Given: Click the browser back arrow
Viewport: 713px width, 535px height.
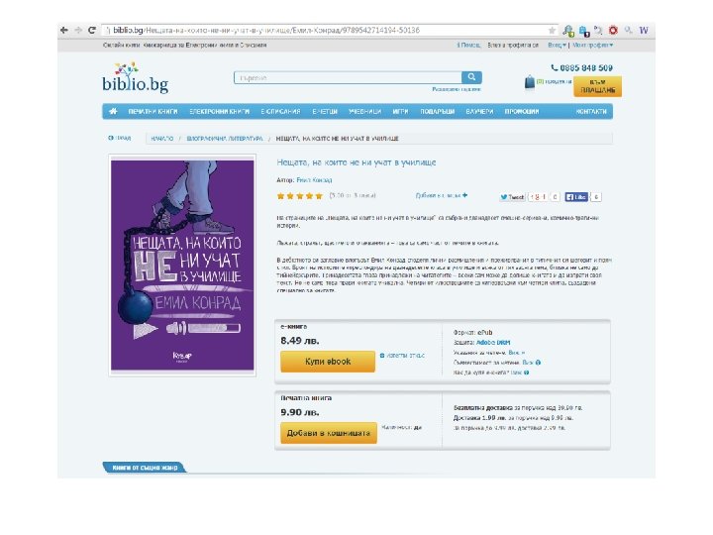Looking at the screenshot, I should [x=64, y=30].
